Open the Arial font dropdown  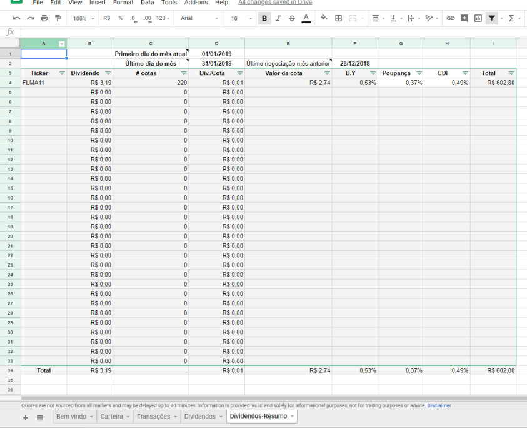(199, 18)
